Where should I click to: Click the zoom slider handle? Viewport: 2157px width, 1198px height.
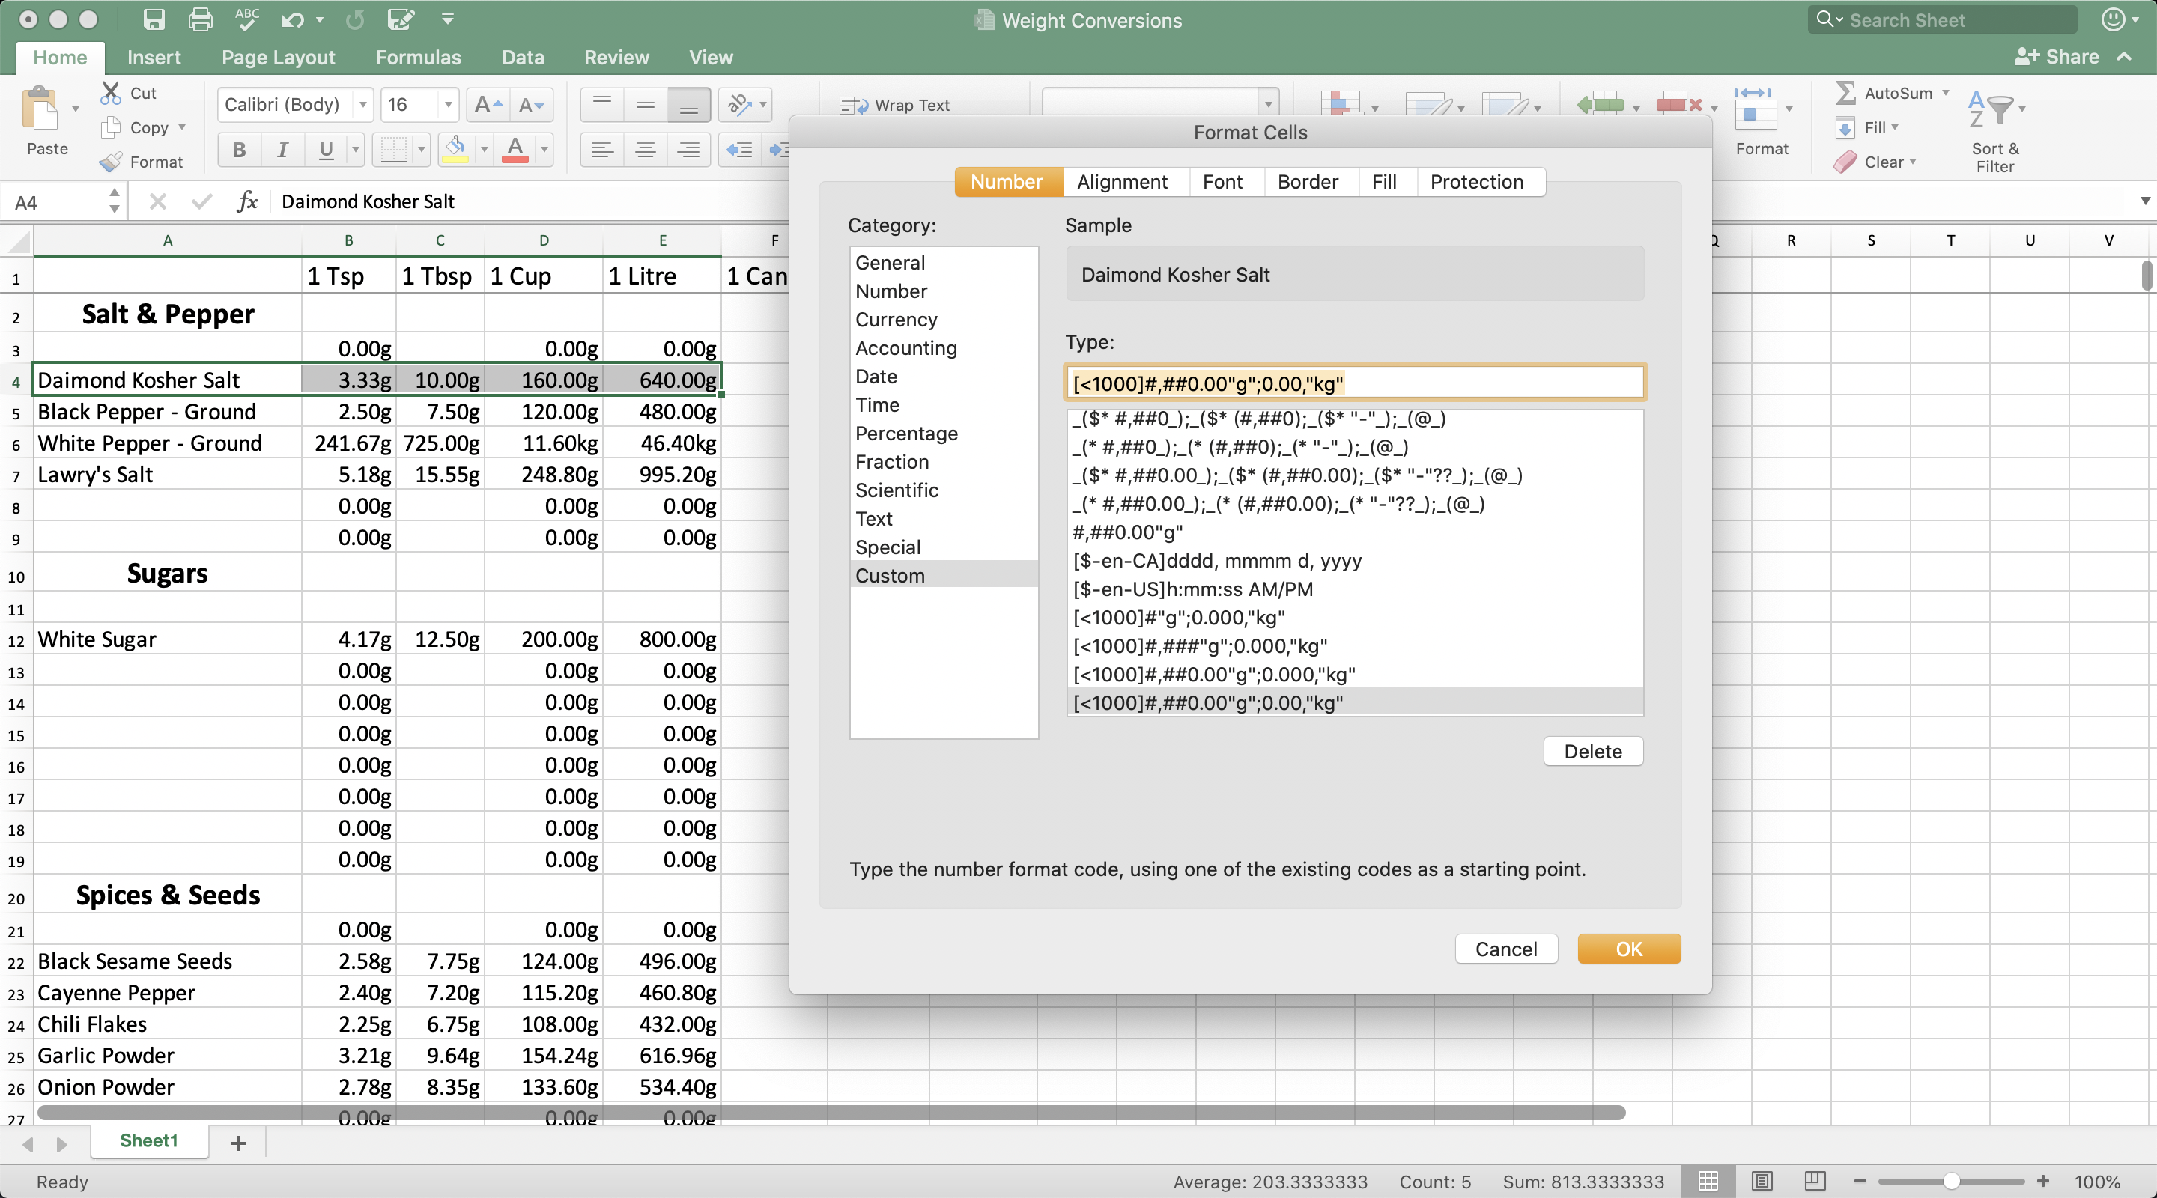click(1951, 1181)
